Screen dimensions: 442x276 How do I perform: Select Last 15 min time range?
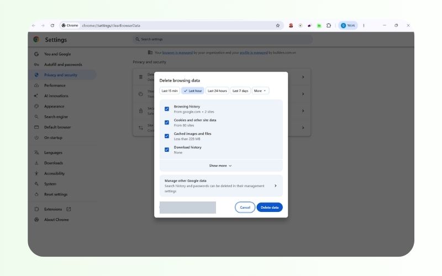[x=170, y=91]
